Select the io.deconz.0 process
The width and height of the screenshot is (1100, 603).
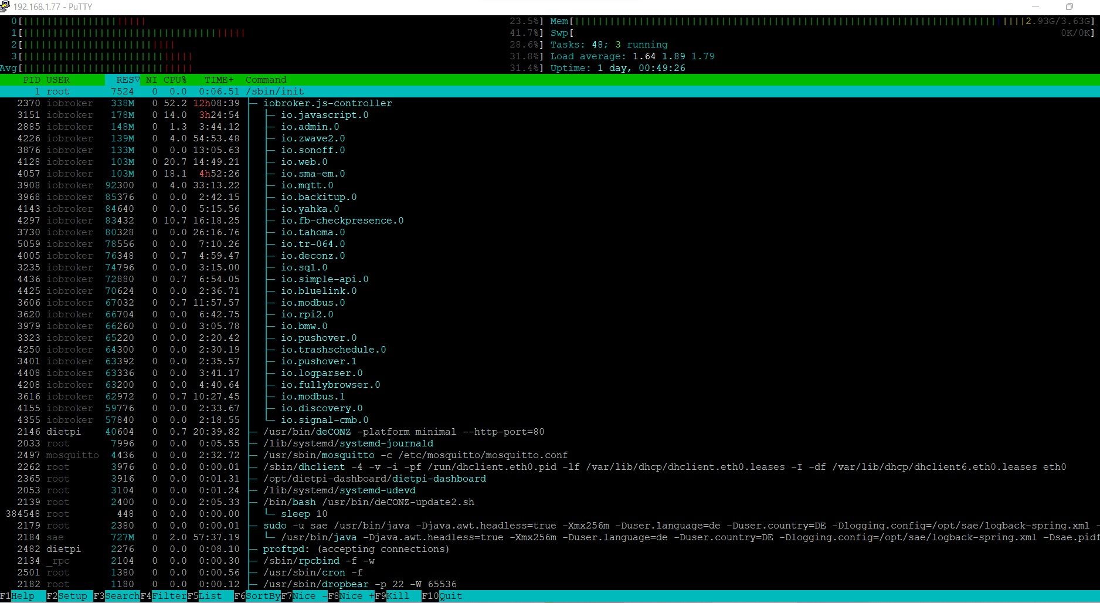(550, 256)
